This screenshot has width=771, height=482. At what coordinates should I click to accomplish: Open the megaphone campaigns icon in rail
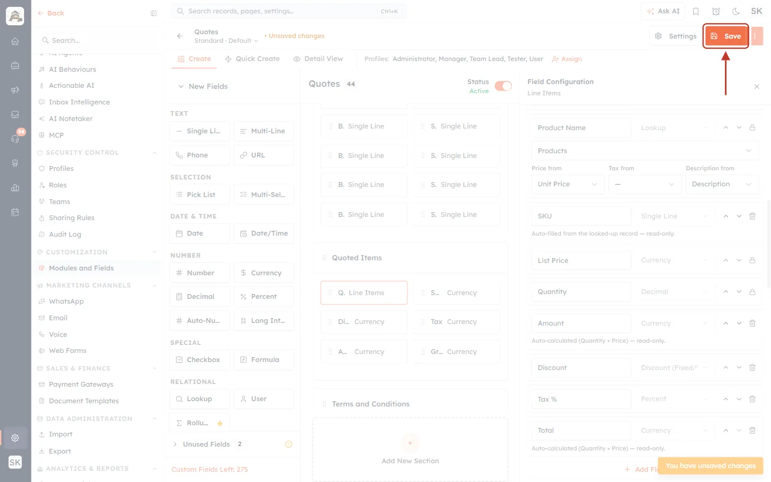(x=15, y=90)
